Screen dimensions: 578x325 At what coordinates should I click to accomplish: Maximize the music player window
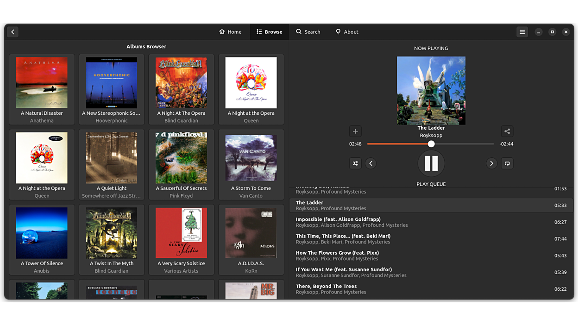coord(552,32)
